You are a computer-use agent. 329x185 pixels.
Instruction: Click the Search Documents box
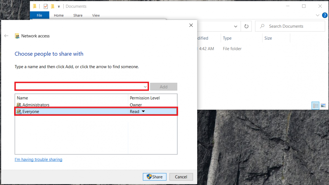[290, 26]
